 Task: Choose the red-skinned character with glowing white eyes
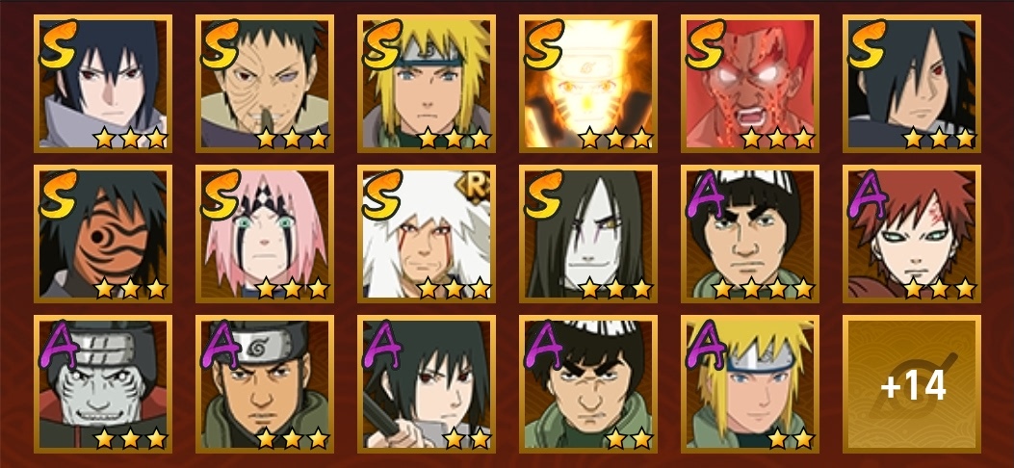(x=749, y=84)
